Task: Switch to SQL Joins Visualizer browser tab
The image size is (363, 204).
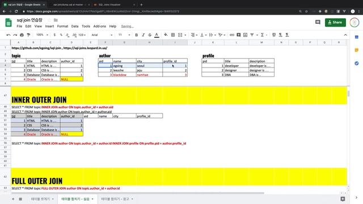Action: (x=109, y=5)
